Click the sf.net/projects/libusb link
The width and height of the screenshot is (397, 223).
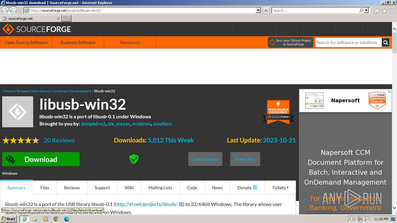[146, 204]
